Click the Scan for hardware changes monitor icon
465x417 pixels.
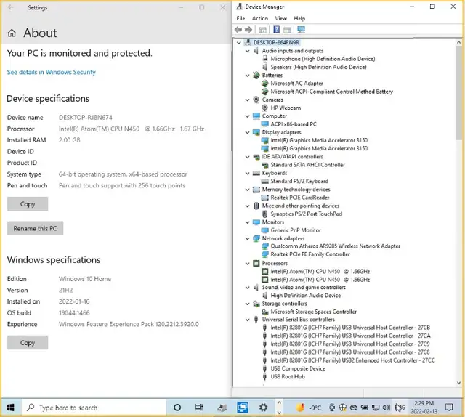coord(301,29)
